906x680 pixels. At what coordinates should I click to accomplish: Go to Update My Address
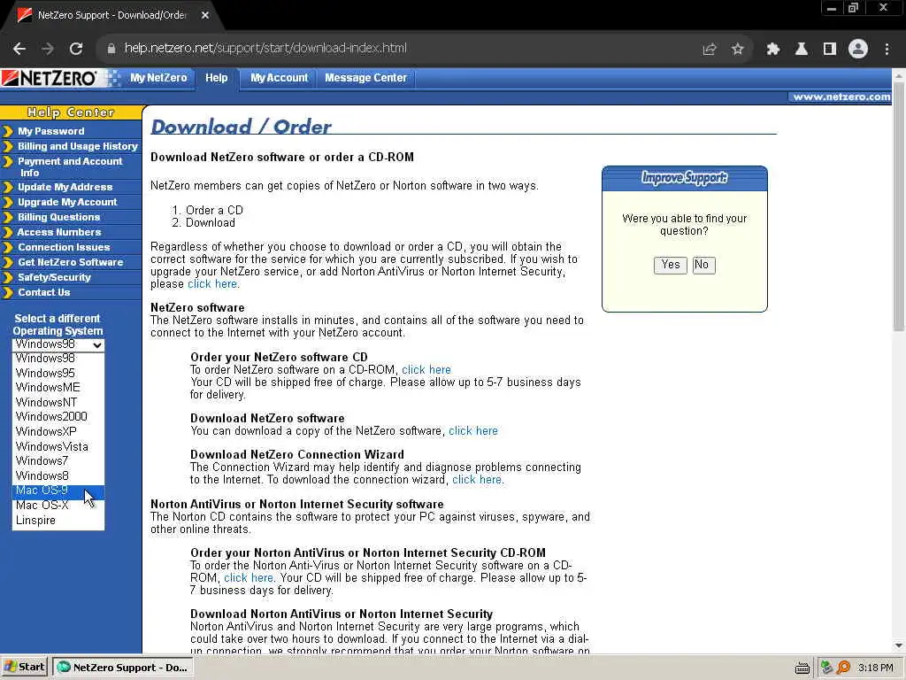(65, 187)
